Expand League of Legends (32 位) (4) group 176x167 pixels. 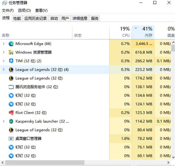point(4,70)
